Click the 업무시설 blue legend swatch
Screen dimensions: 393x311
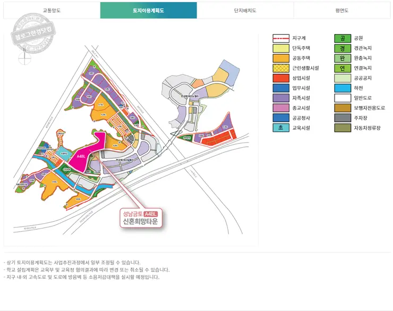tap(281, 88)
